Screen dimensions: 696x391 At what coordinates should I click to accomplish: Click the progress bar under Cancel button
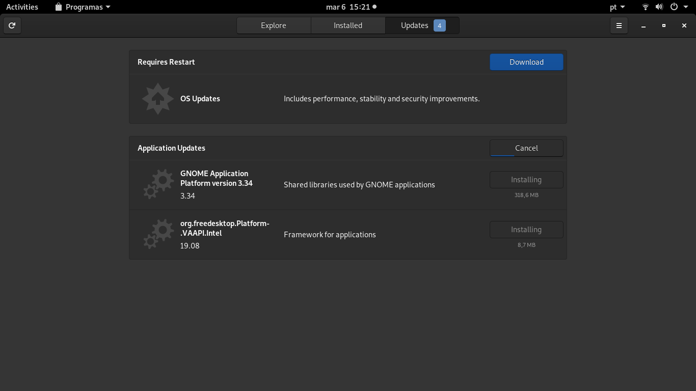[x=526, y=155]
